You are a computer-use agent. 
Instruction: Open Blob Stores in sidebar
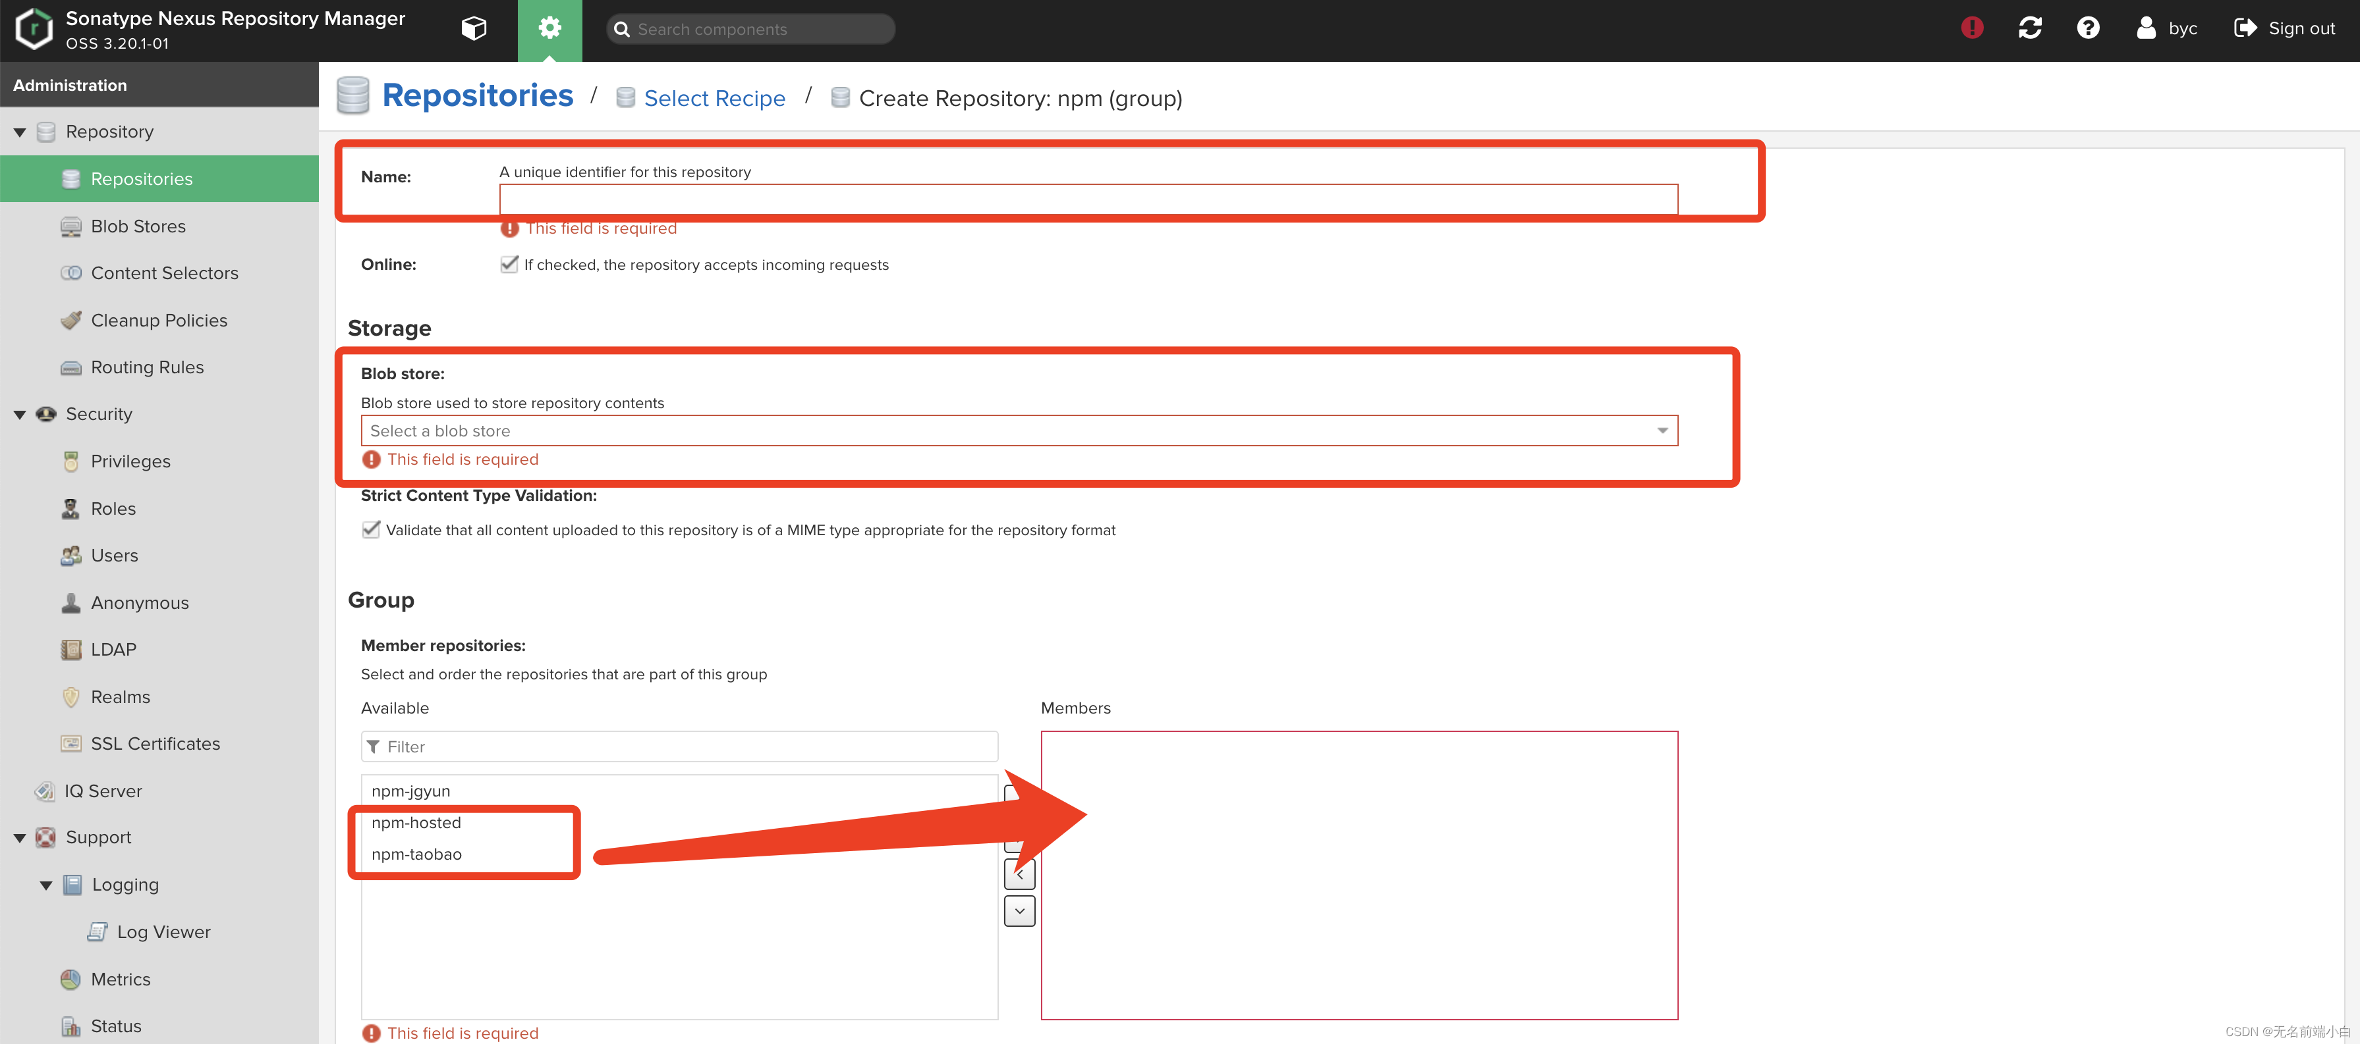tap(138, 226)
